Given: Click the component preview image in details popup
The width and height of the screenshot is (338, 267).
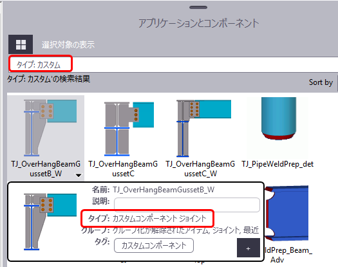Looking at the screenshot, I should pyautogui.click(x=50, y=222).
